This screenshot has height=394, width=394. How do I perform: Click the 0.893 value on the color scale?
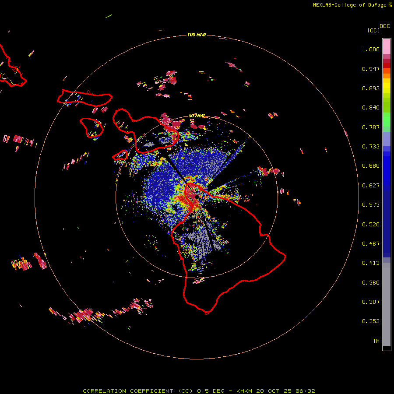[371, 88]
